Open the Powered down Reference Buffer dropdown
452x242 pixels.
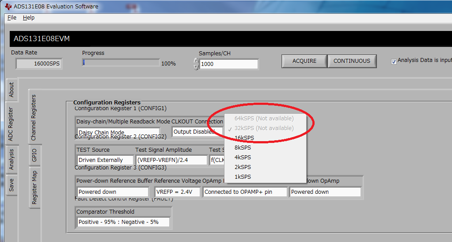113,192
